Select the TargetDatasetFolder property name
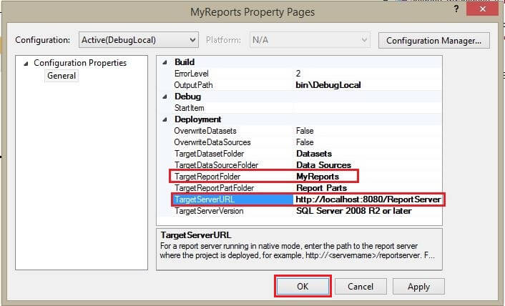Screen dimensions: 505x306 click(x=209, y=154)
